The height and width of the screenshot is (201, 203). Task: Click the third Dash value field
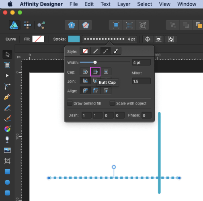(x=109, y=115)
